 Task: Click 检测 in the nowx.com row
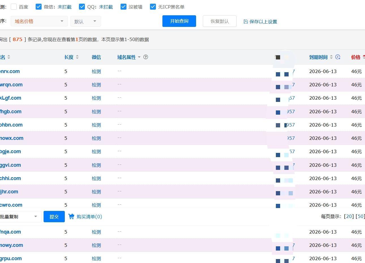[96, 138]
